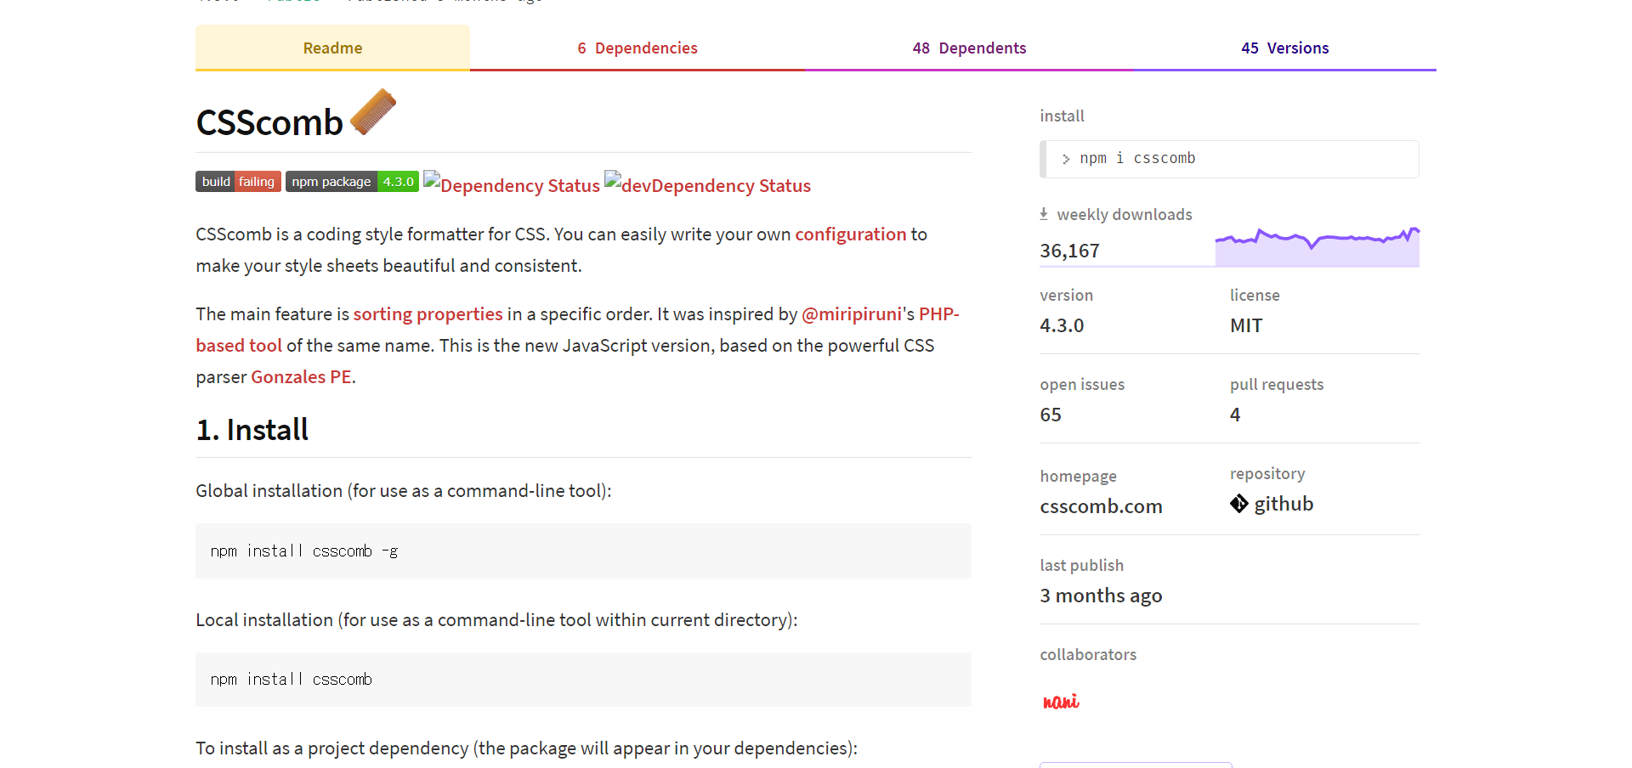
Task: Open the 48 Dependents tab
Action: pyautogui.click(x=969, y=48)
